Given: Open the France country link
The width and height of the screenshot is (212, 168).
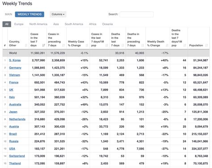Looking at the screenshot, I should tap(14, 82).
